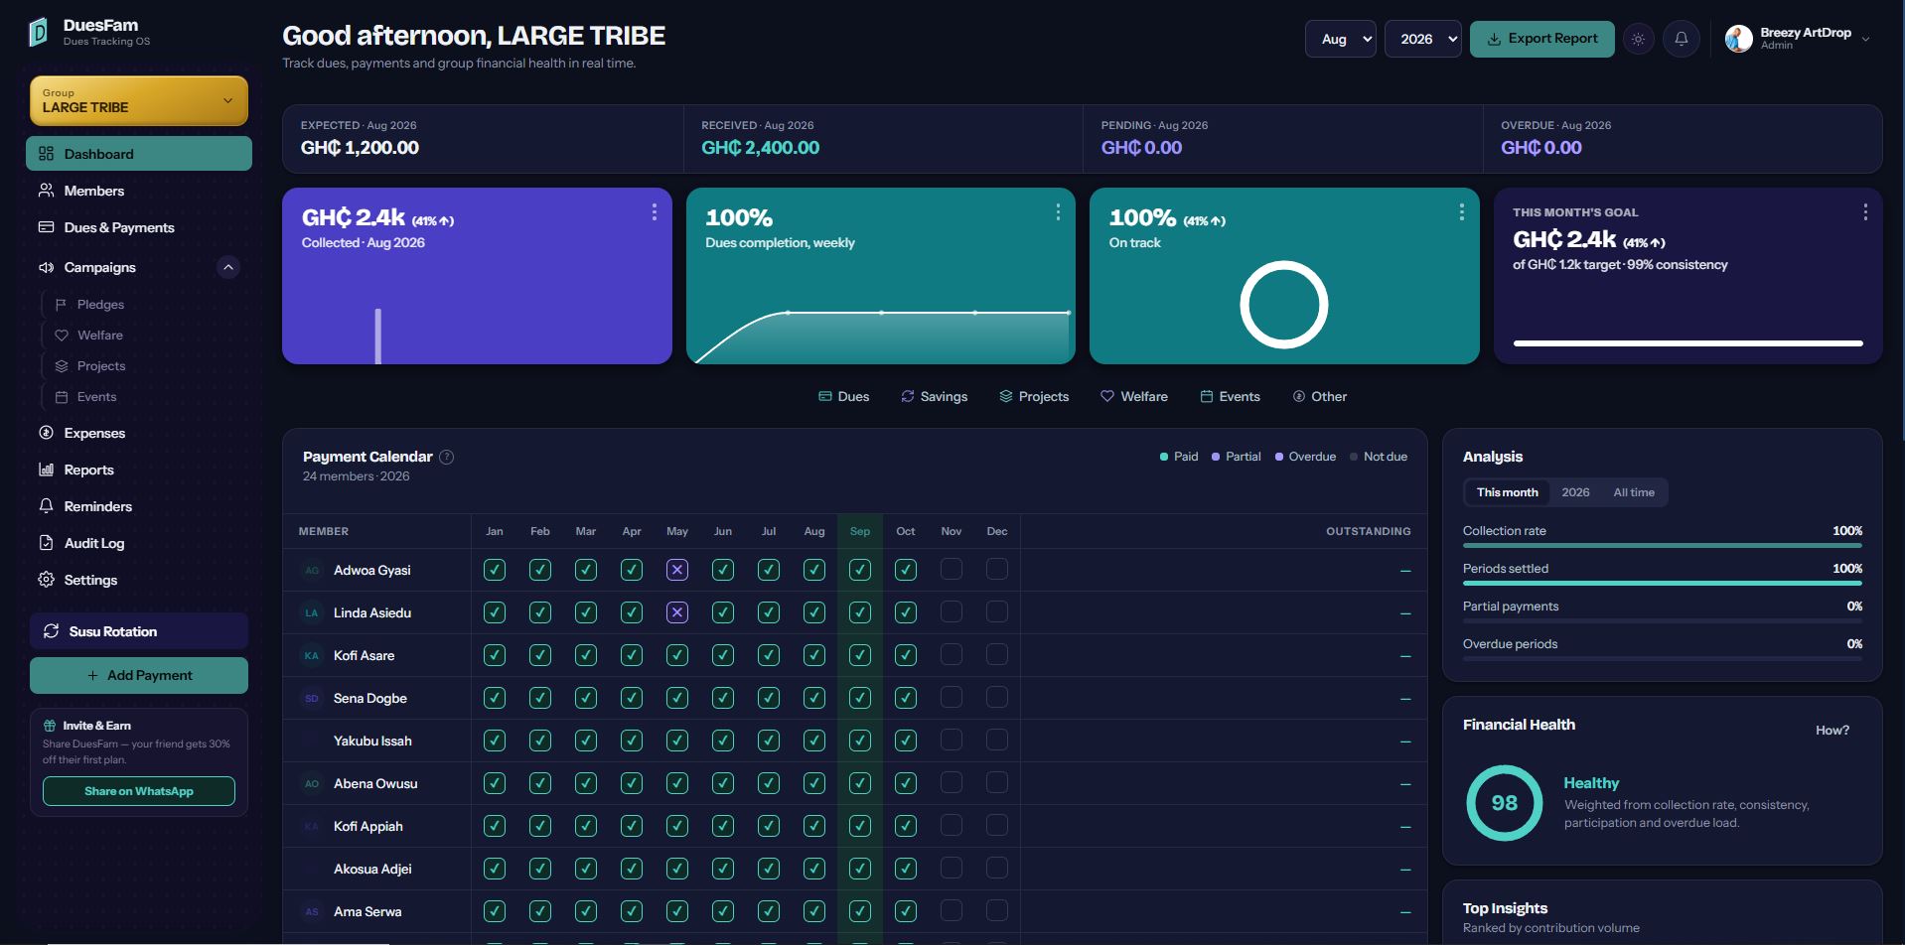Click the How? link in Financial Health
The height and width of the screenshot is (945, 1905).
(1832, 731)
